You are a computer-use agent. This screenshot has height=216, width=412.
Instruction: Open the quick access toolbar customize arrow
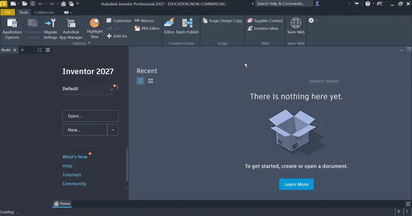click(x=78, y=4)
